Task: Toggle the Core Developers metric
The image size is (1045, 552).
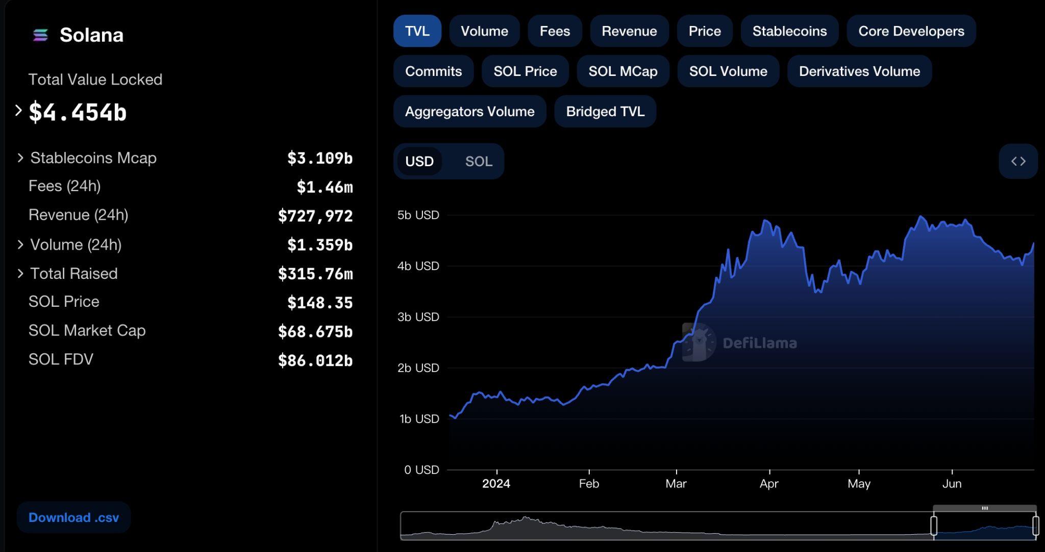Action: coord(911,31)
